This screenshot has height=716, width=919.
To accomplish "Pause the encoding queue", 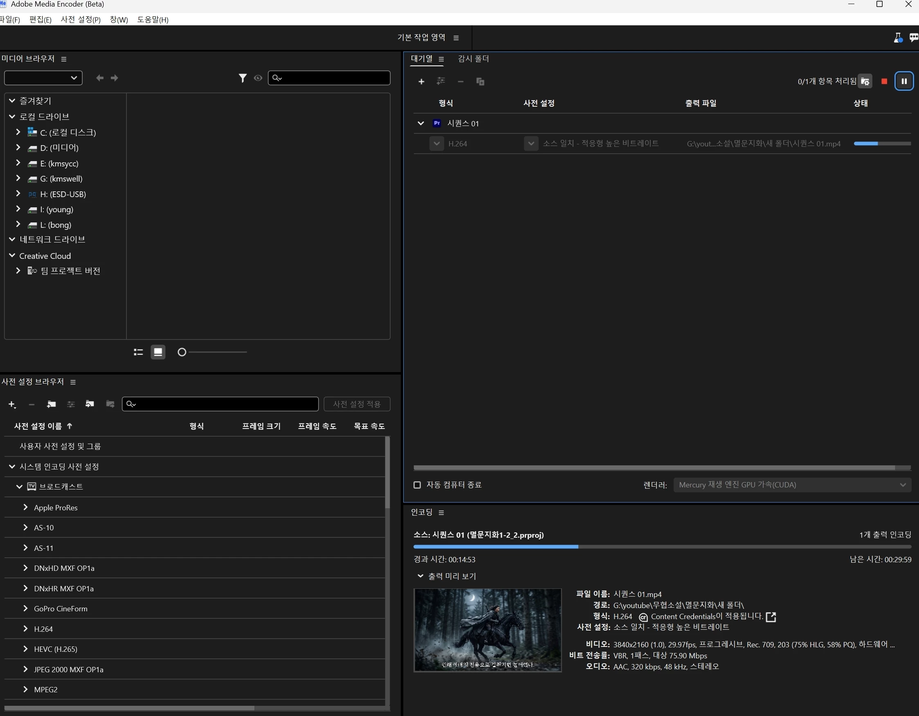I will (904, 81).
